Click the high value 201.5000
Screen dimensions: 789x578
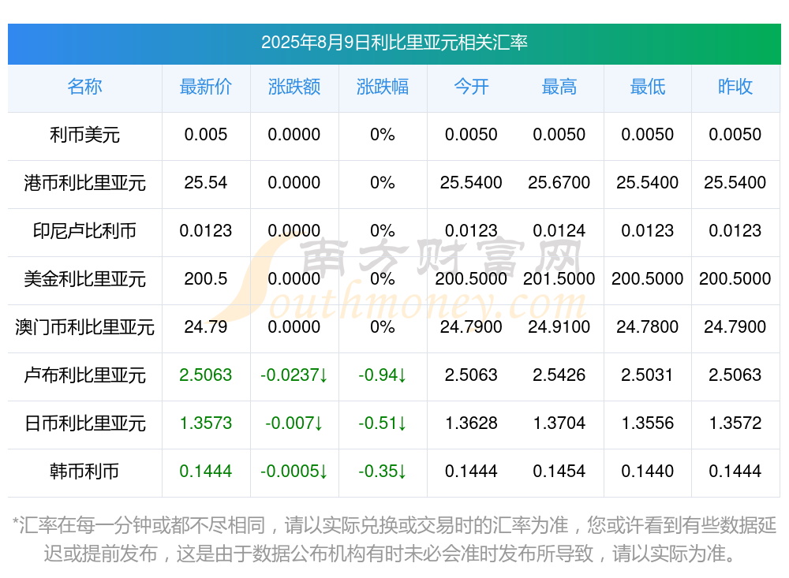[559, 278]
